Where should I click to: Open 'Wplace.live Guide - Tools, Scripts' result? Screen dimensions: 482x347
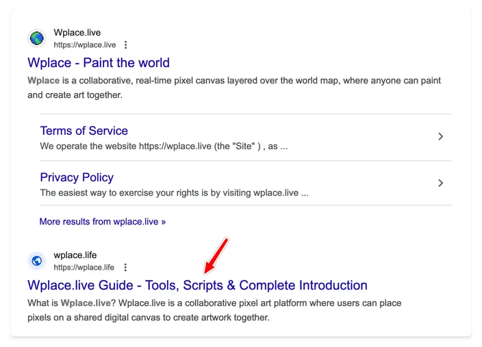point(197,285)
